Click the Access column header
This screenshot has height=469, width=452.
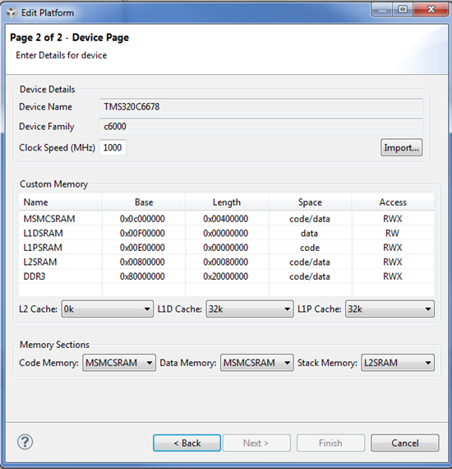click(x=393, y=202)
